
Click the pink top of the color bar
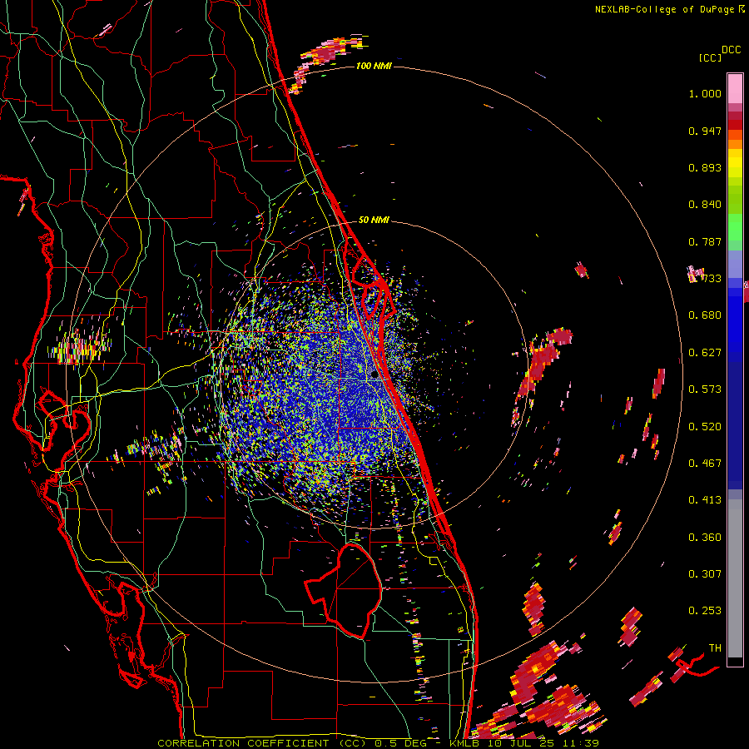[x=735, y=89]
